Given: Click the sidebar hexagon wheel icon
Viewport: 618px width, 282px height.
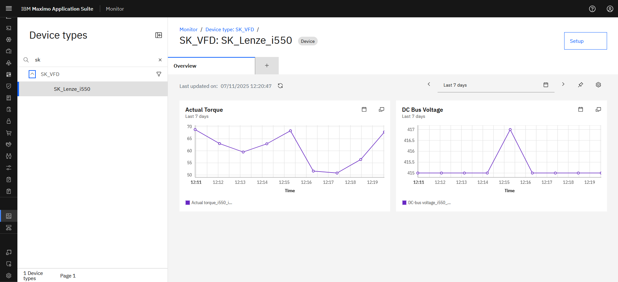Looking at the screenshot, I should click(x=9, y=40).
